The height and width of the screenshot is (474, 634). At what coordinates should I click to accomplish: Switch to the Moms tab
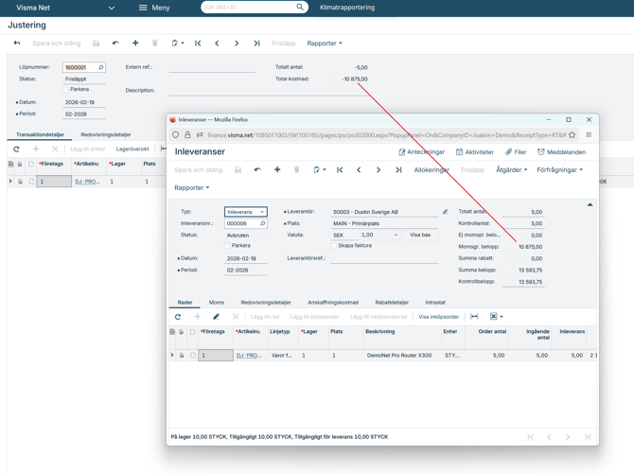tap(217, 303)
